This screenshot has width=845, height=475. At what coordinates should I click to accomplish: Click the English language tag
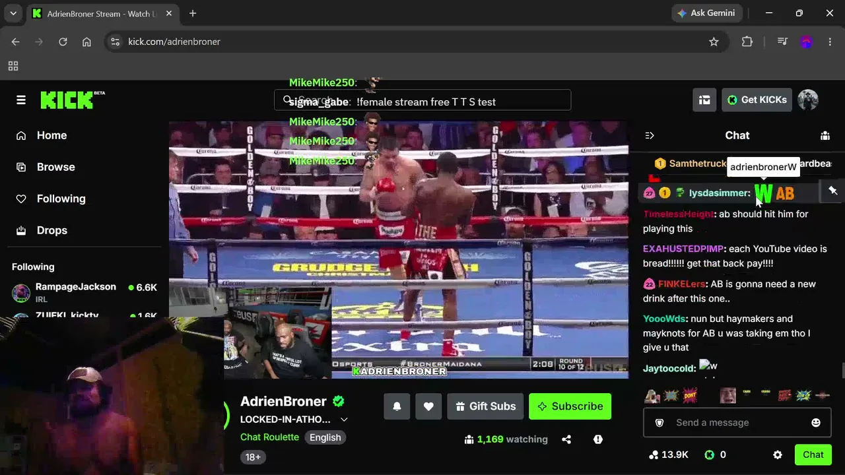pos(325,437)
